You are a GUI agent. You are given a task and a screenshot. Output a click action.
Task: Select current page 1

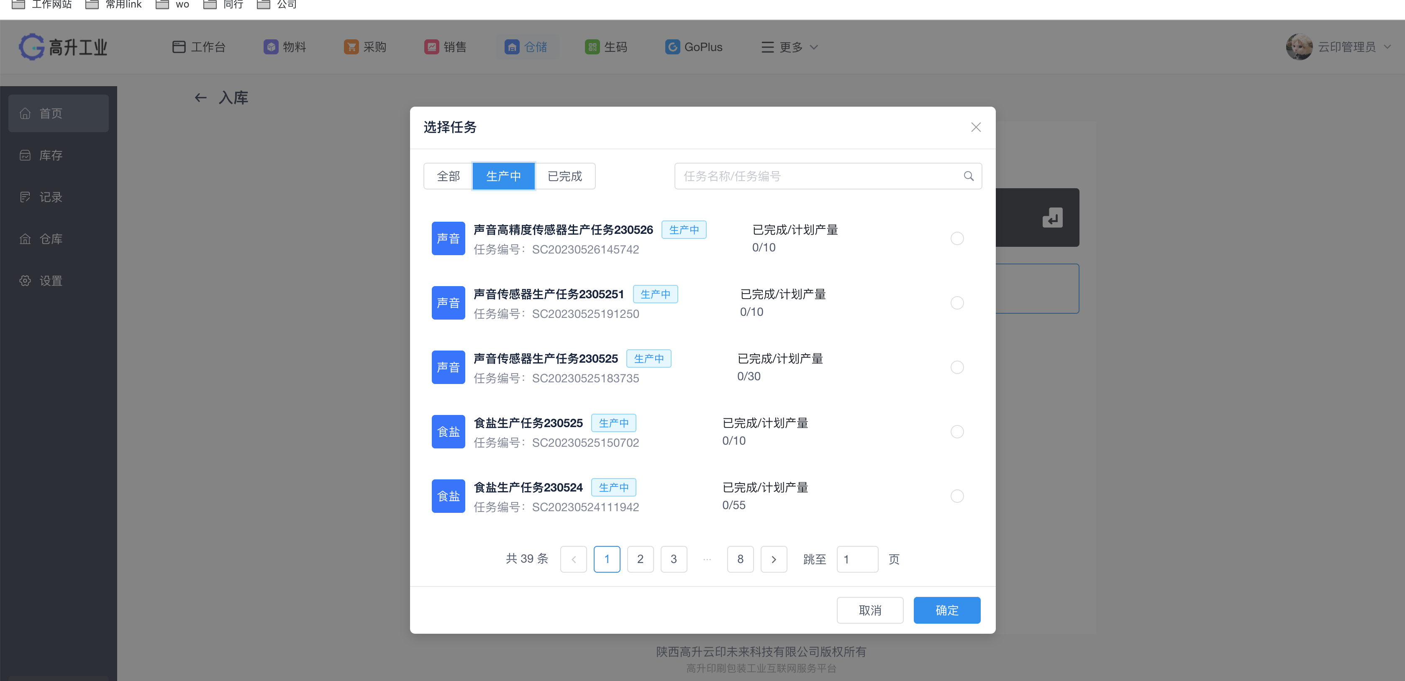607,559
